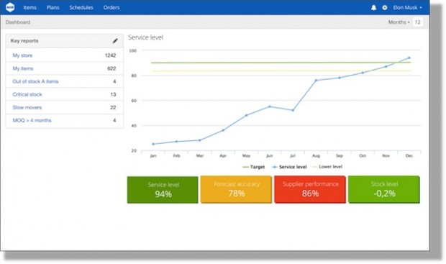Toggle the Lower level series in legend
Image resolution: width=446 pixels, height=264 pixels.
point(327,167)
